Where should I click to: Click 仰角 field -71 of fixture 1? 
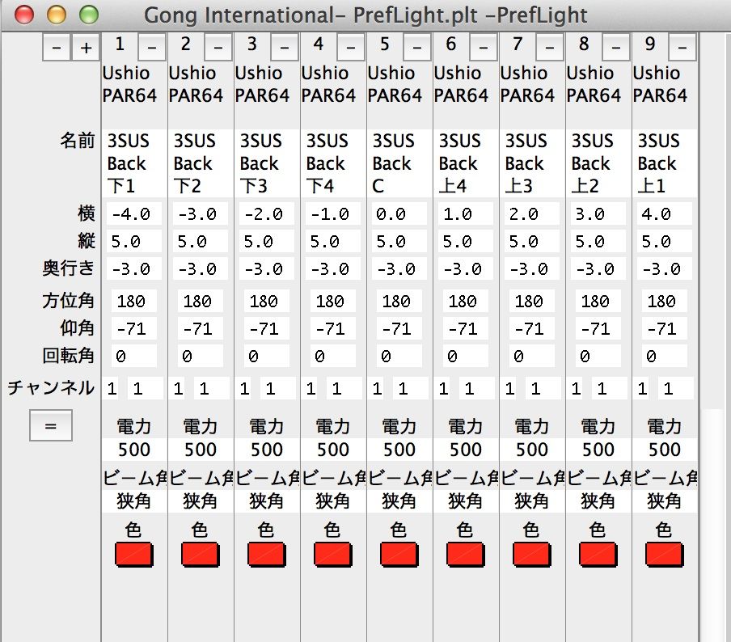(134, 329)
